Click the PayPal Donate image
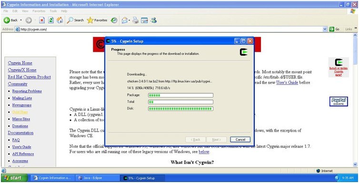The height and width of the screenshot is (183, 359). click(x=339, y=101)
